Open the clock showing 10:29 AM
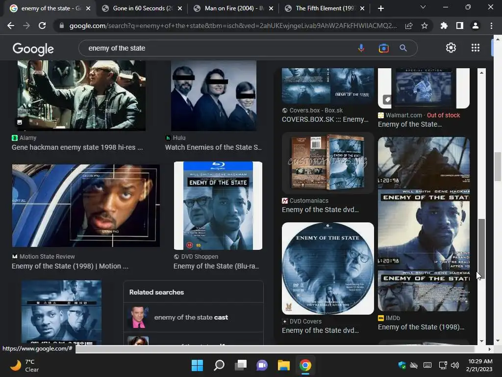502x377 pixels. pos(479,365)
